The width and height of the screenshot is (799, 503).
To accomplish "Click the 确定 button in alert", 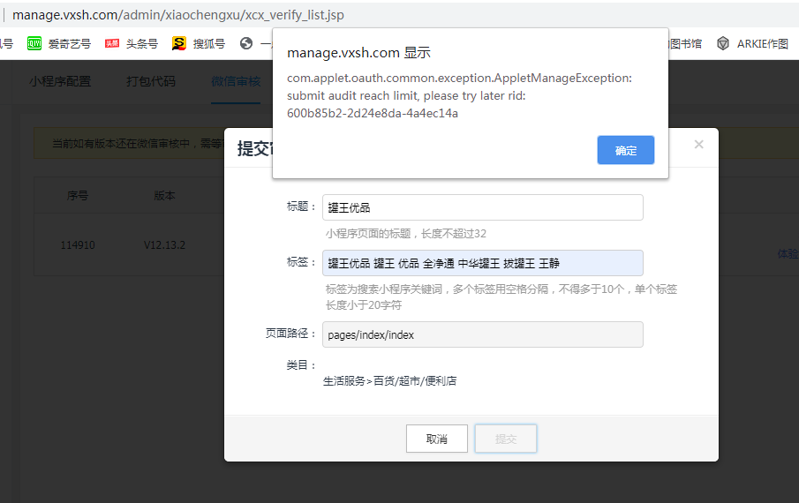I will [625, 150].
